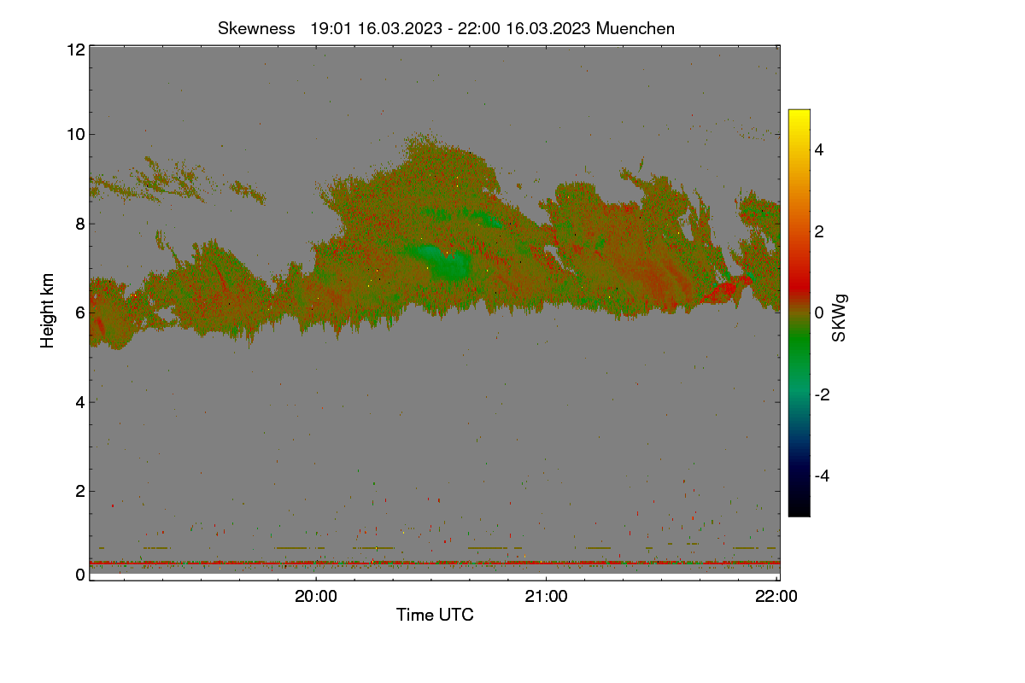Click the colorbar label -4
Viewport: 1025px width, 683px height.
point(823,476)
